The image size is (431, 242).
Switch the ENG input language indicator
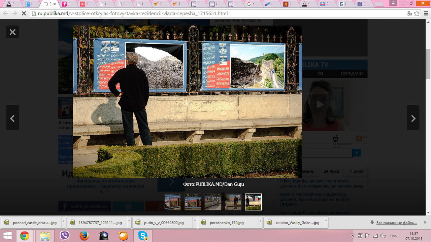[394, 236]
